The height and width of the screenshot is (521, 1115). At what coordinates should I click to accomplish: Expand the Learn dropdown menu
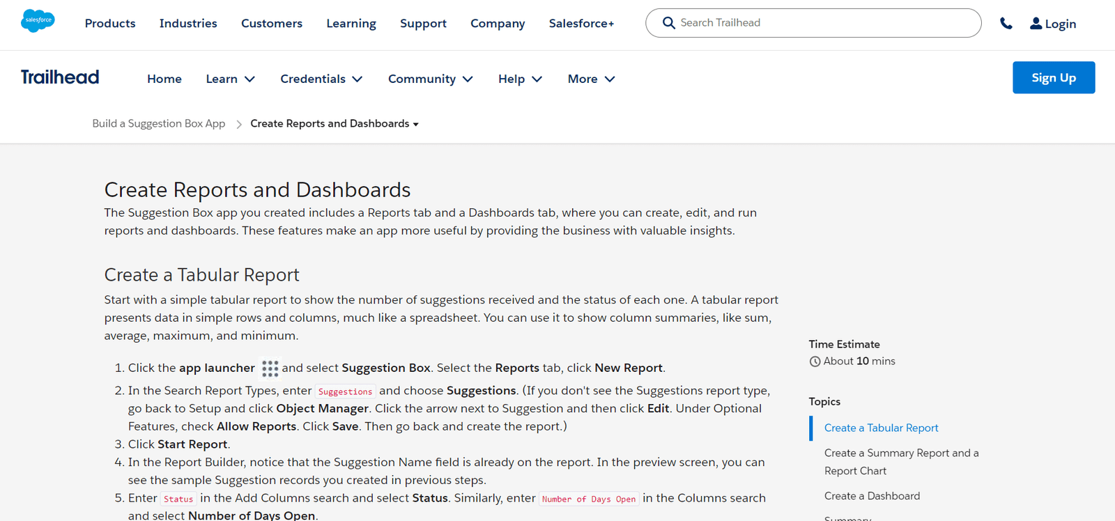230,79
